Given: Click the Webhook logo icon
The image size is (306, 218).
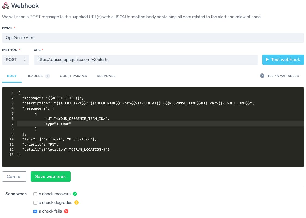Looking at the screenshot, I should point(6,6).
